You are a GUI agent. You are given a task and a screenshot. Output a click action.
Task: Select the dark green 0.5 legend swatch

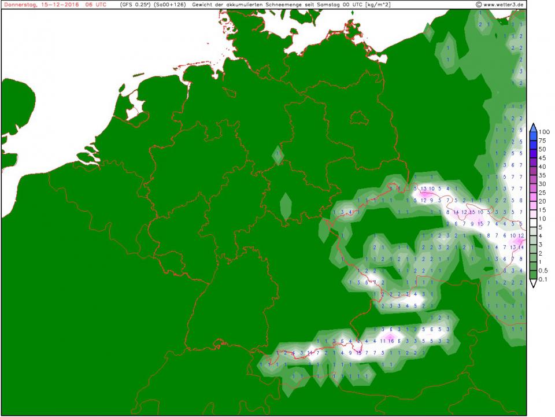(x=532, y=275)
